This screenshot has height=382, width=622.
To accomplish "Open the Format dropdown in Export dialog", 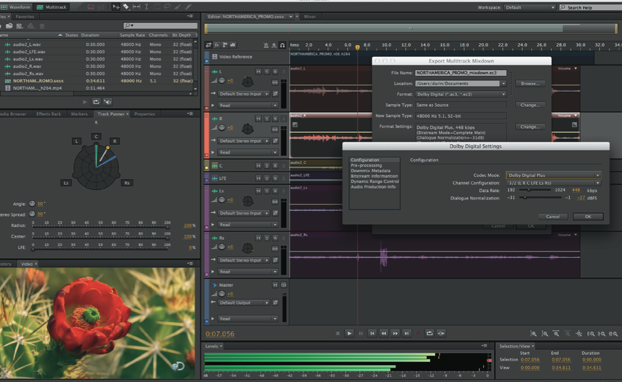I will click(x=461, y=94).
